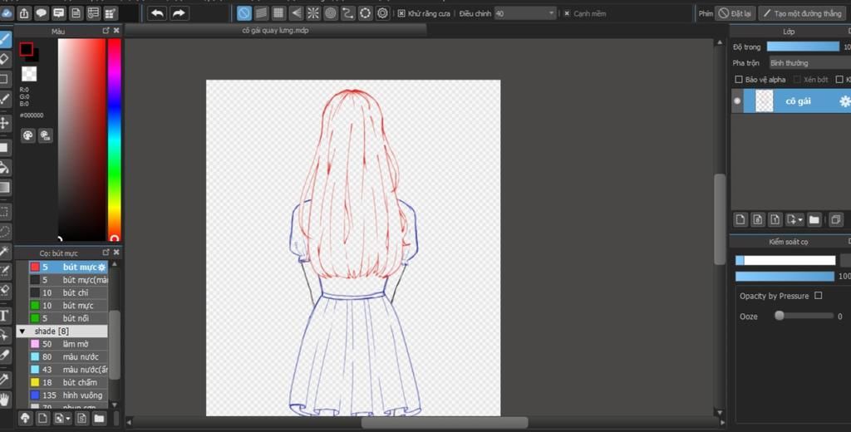Viewport: 851px width, 432px height.
Task: Download cloud brush icon in brush panel
Action: coord(25,418)
